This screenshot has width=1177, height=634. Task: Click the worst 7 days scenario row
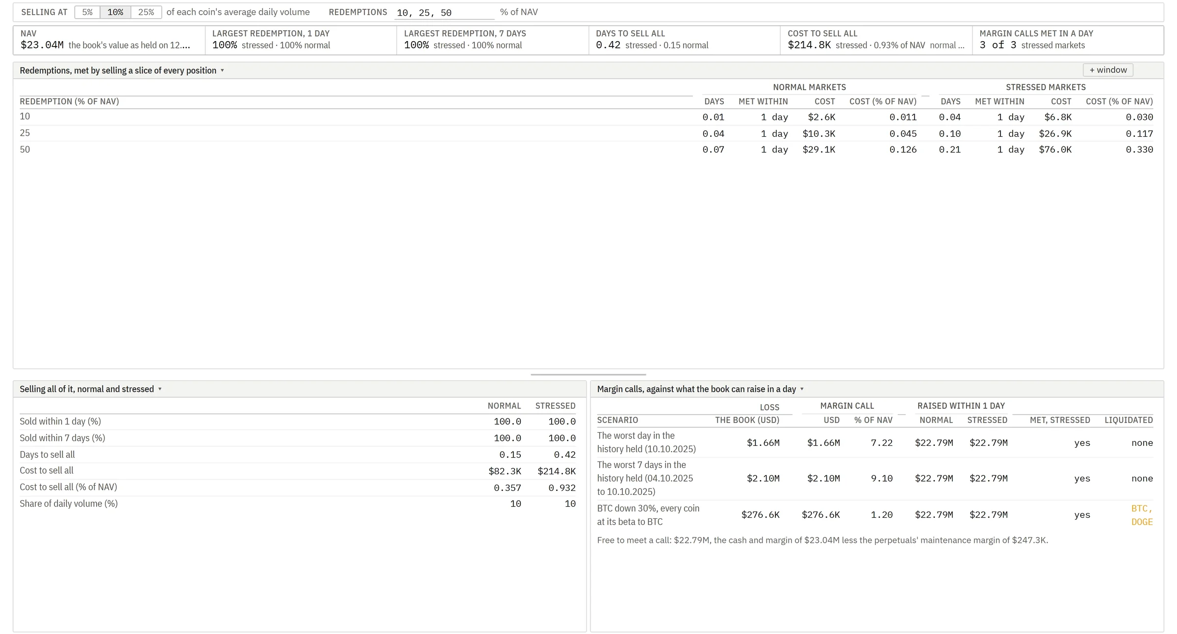[875, 479]
